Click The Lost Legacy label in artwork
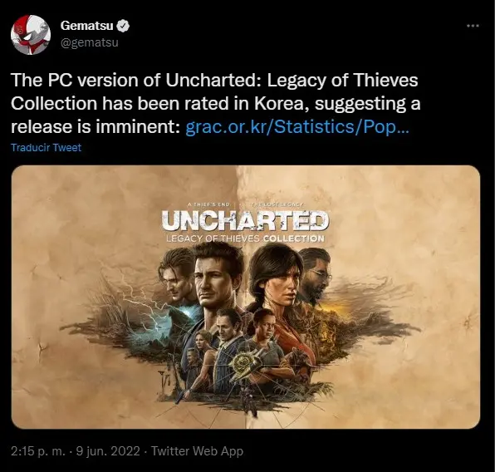The image size is (495, 472). click(x=277, y=204)
